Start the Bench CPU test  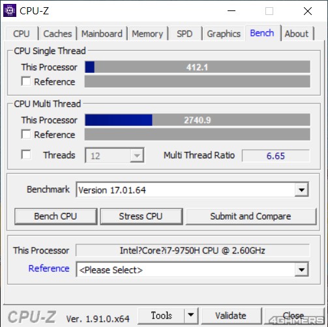(55, 216)
